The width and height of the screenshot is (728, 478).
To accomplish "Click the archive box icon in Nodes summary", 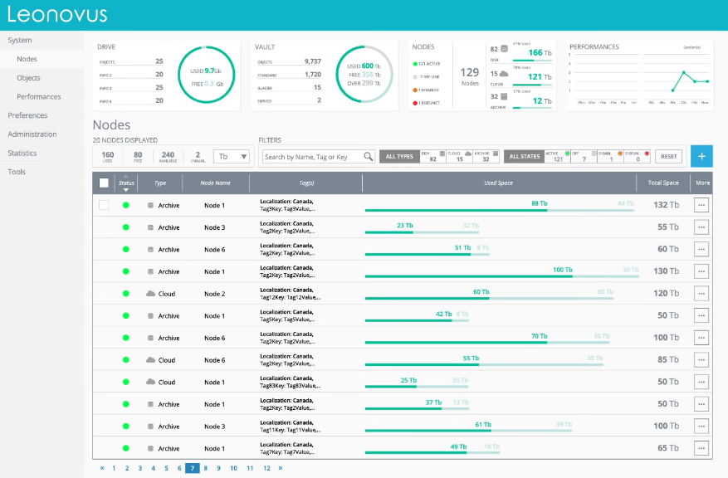I will [503, 97].
